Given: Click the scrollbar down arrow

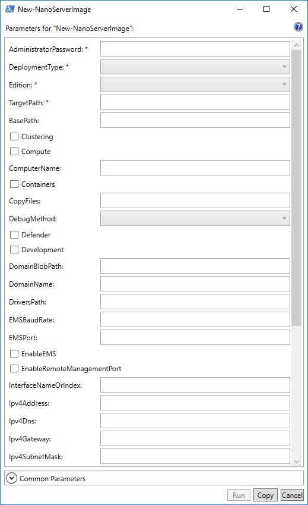Looking at the screenshot, I should pyautogui.click(x=297, y=462).
